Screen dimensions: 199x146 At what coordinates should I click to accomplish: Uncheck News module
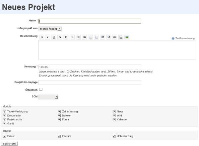coord(114,112)
